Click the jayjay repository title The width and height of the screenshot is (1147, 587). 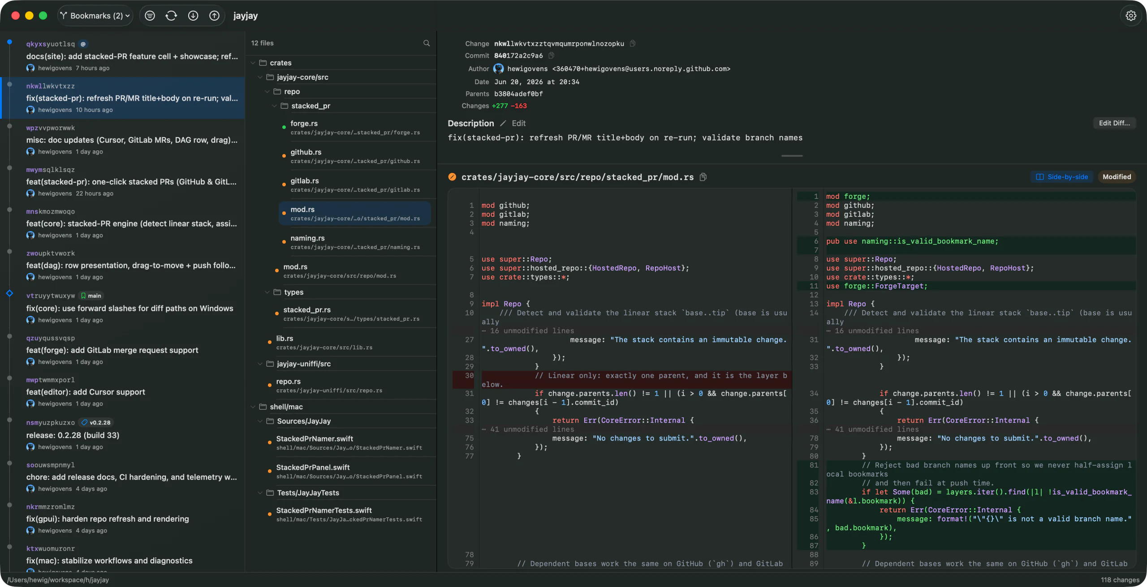246,16
